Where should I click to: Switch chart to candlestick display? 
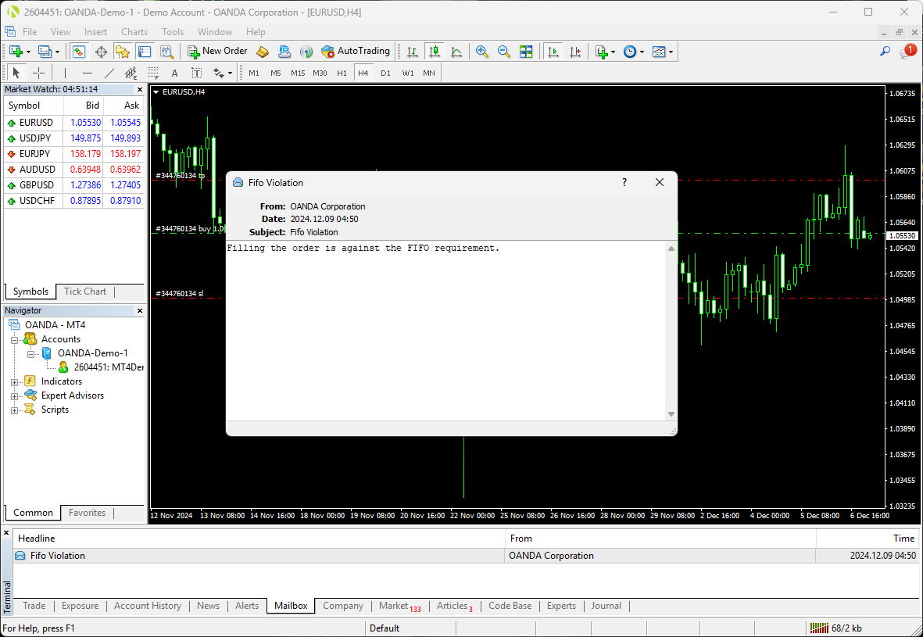pos(435,52)
